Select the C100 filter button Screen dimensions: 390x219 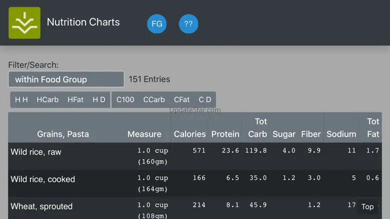pyautogui.click(x=125, y=100)
